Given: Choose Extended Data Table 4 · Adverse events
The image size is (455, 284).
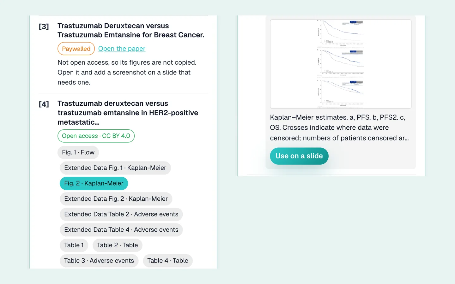Looking at the screenshot, I should (x=121, y=230).
